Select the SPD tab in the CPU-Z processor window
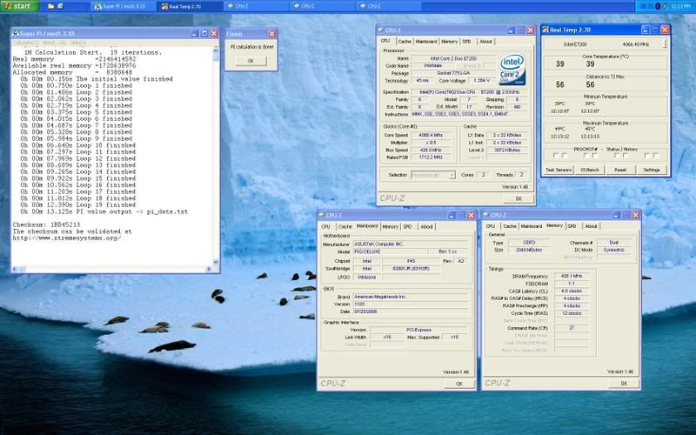Image resolution: width=696 pixels, height=435 pixels. (467, 41)
